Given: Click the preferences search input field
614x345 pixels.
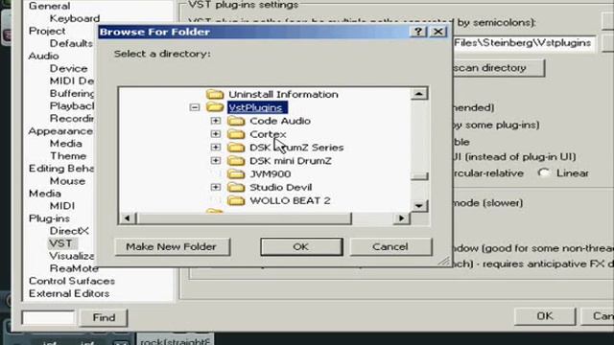Looking at the screenshot, I should tap(48, 317).
